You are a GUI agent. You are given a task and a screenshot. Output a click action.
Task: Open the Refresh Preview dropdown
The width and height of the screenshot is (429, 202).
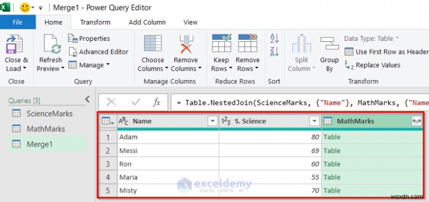point(63,68)
